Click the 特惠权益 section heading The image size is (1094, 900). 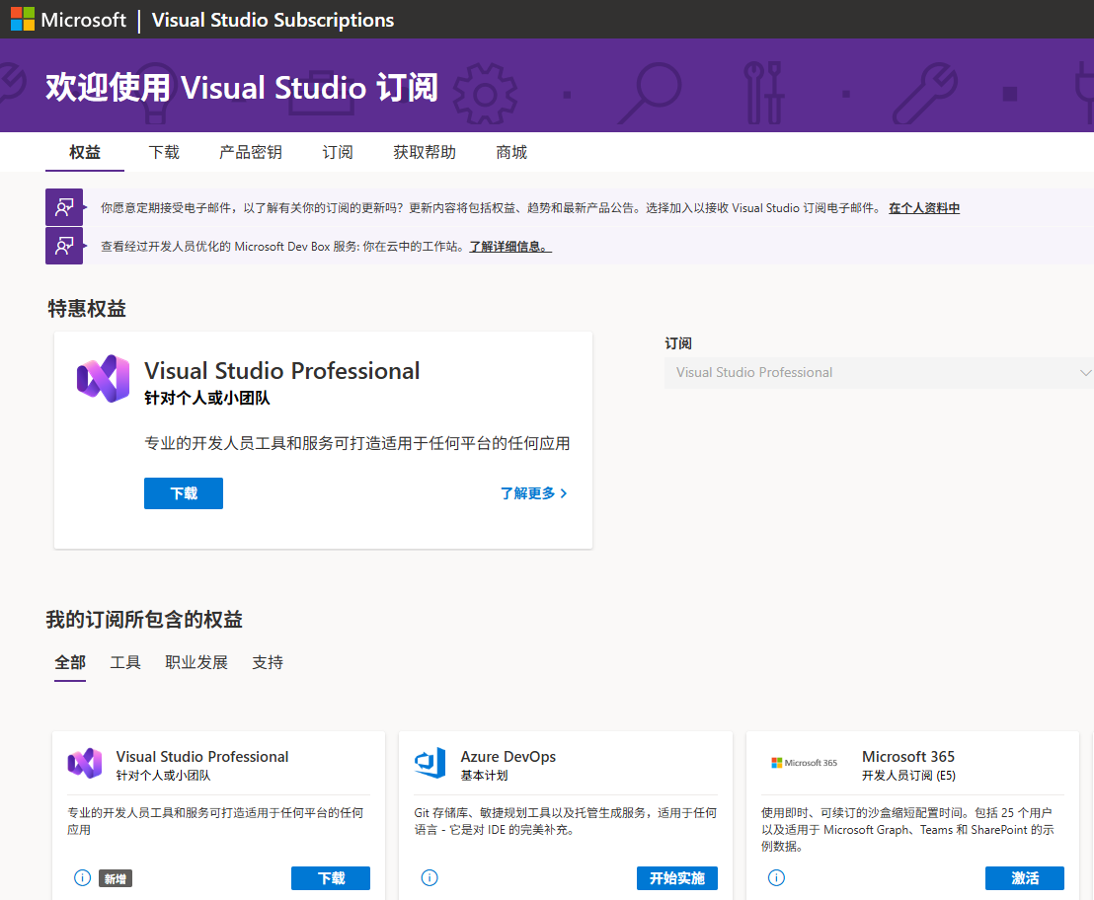coord(87,308)
